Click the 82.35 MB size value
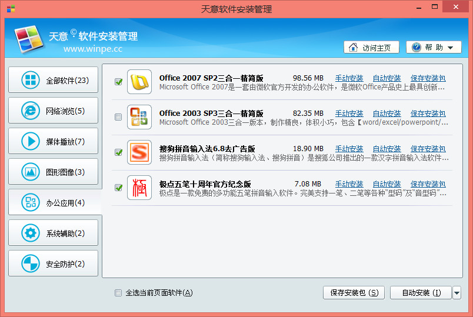Image resolution: width=473 pixels, height=317 pixels. [x=308, y=114]
